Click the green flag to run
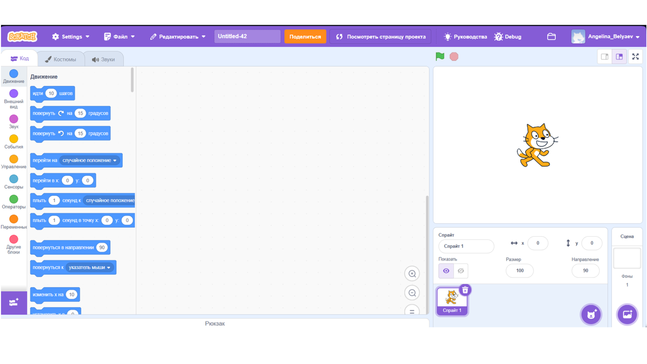Screen dimensions: 647x364 coord(440,57)
